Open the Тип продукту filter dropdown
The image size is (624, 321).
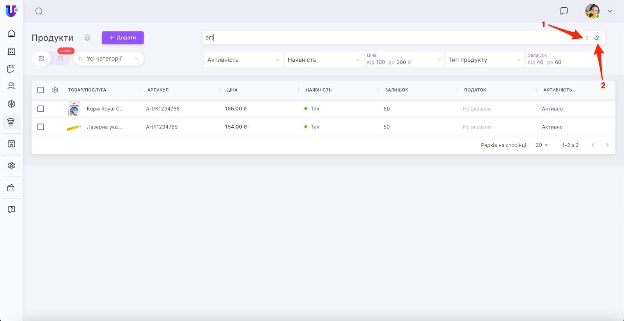tap(484, 60)
